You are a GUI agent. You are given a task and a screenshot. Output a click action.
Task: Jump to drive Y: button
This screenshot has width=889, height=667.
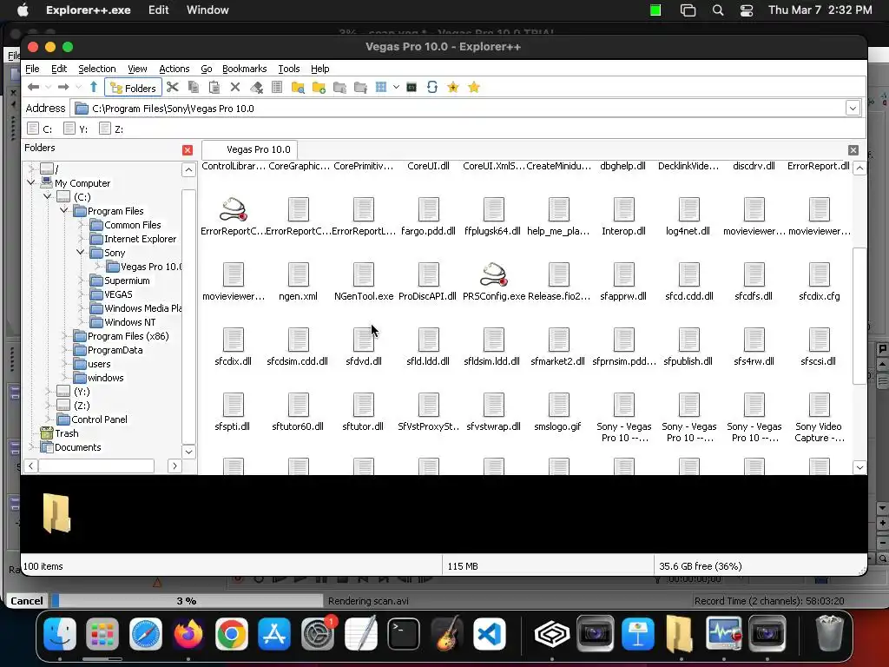[x=76, y=129]
